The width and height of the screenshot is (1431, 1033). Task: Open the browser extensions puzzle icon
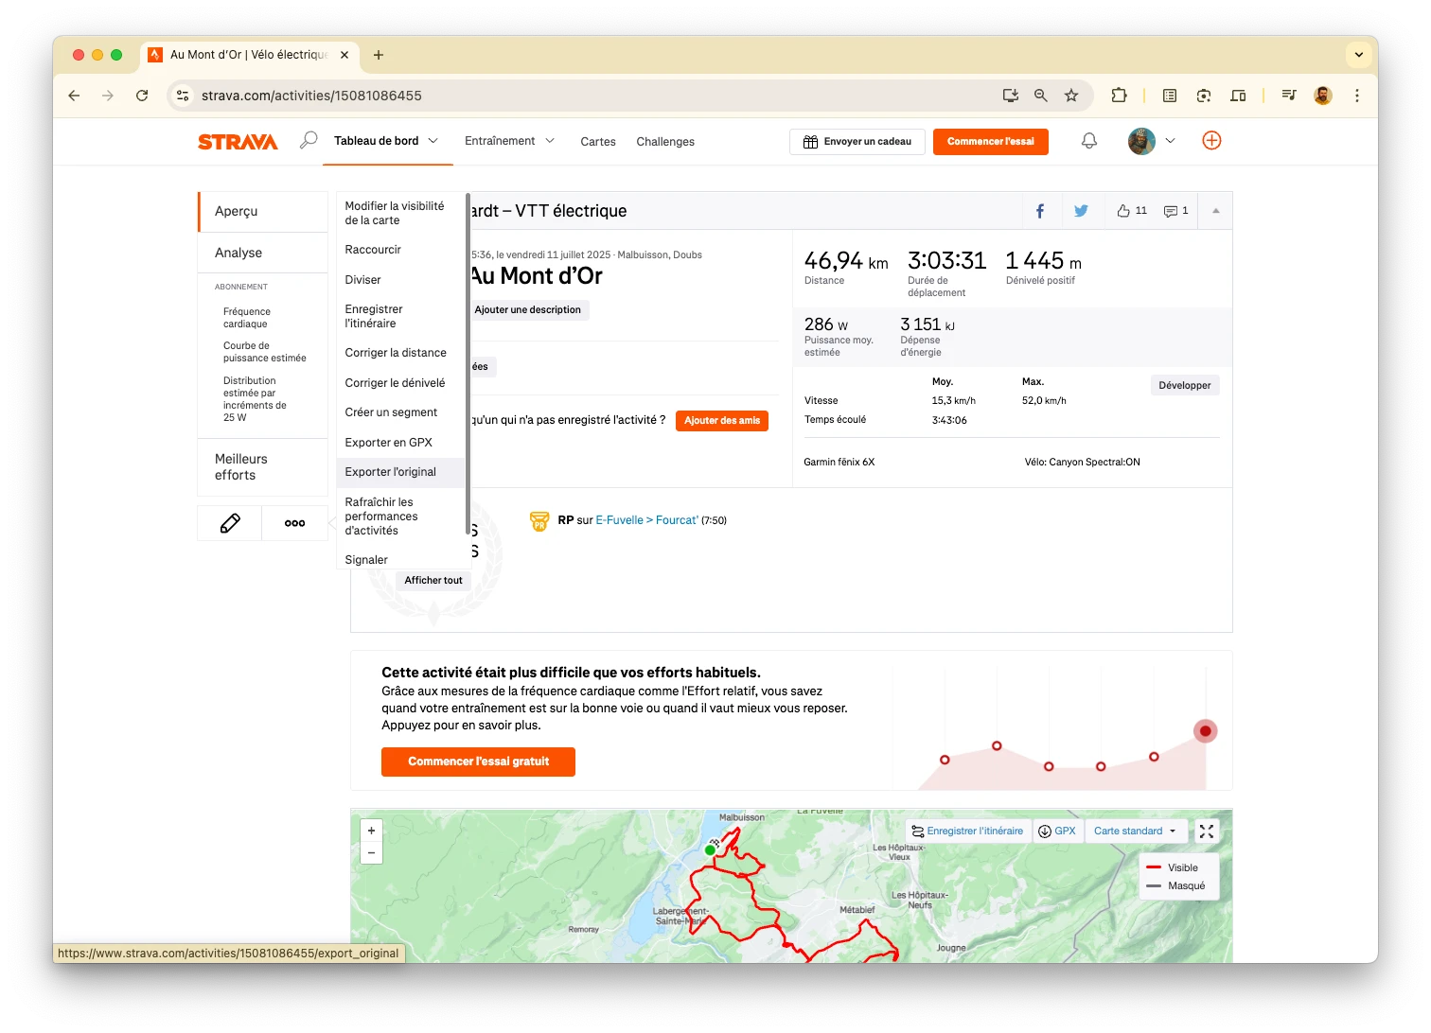pyautogui.click(x=1119, y=96)
